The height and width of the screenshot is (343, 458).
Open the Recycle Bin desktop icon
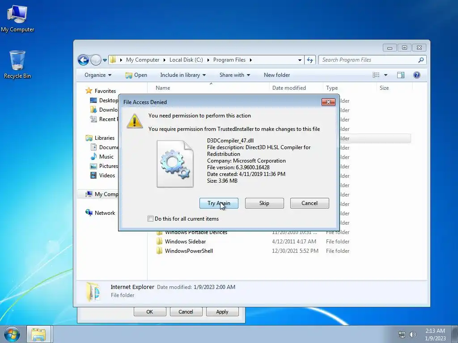(17, 64)
